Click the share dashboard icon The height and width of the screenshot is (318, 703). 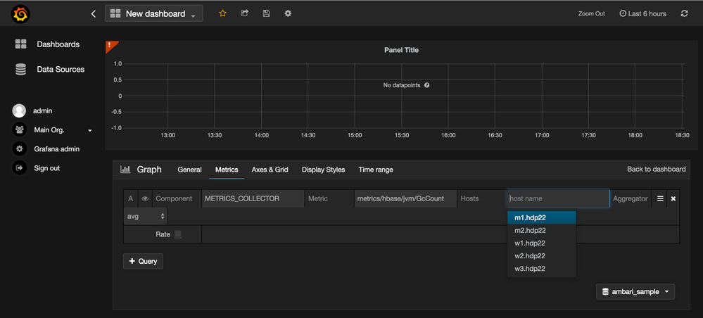pos(244,13)
